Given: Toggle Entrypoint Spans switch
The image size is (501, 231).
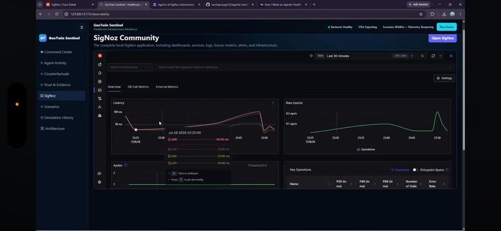Looking at the screenshot, I should coord(415,170).
